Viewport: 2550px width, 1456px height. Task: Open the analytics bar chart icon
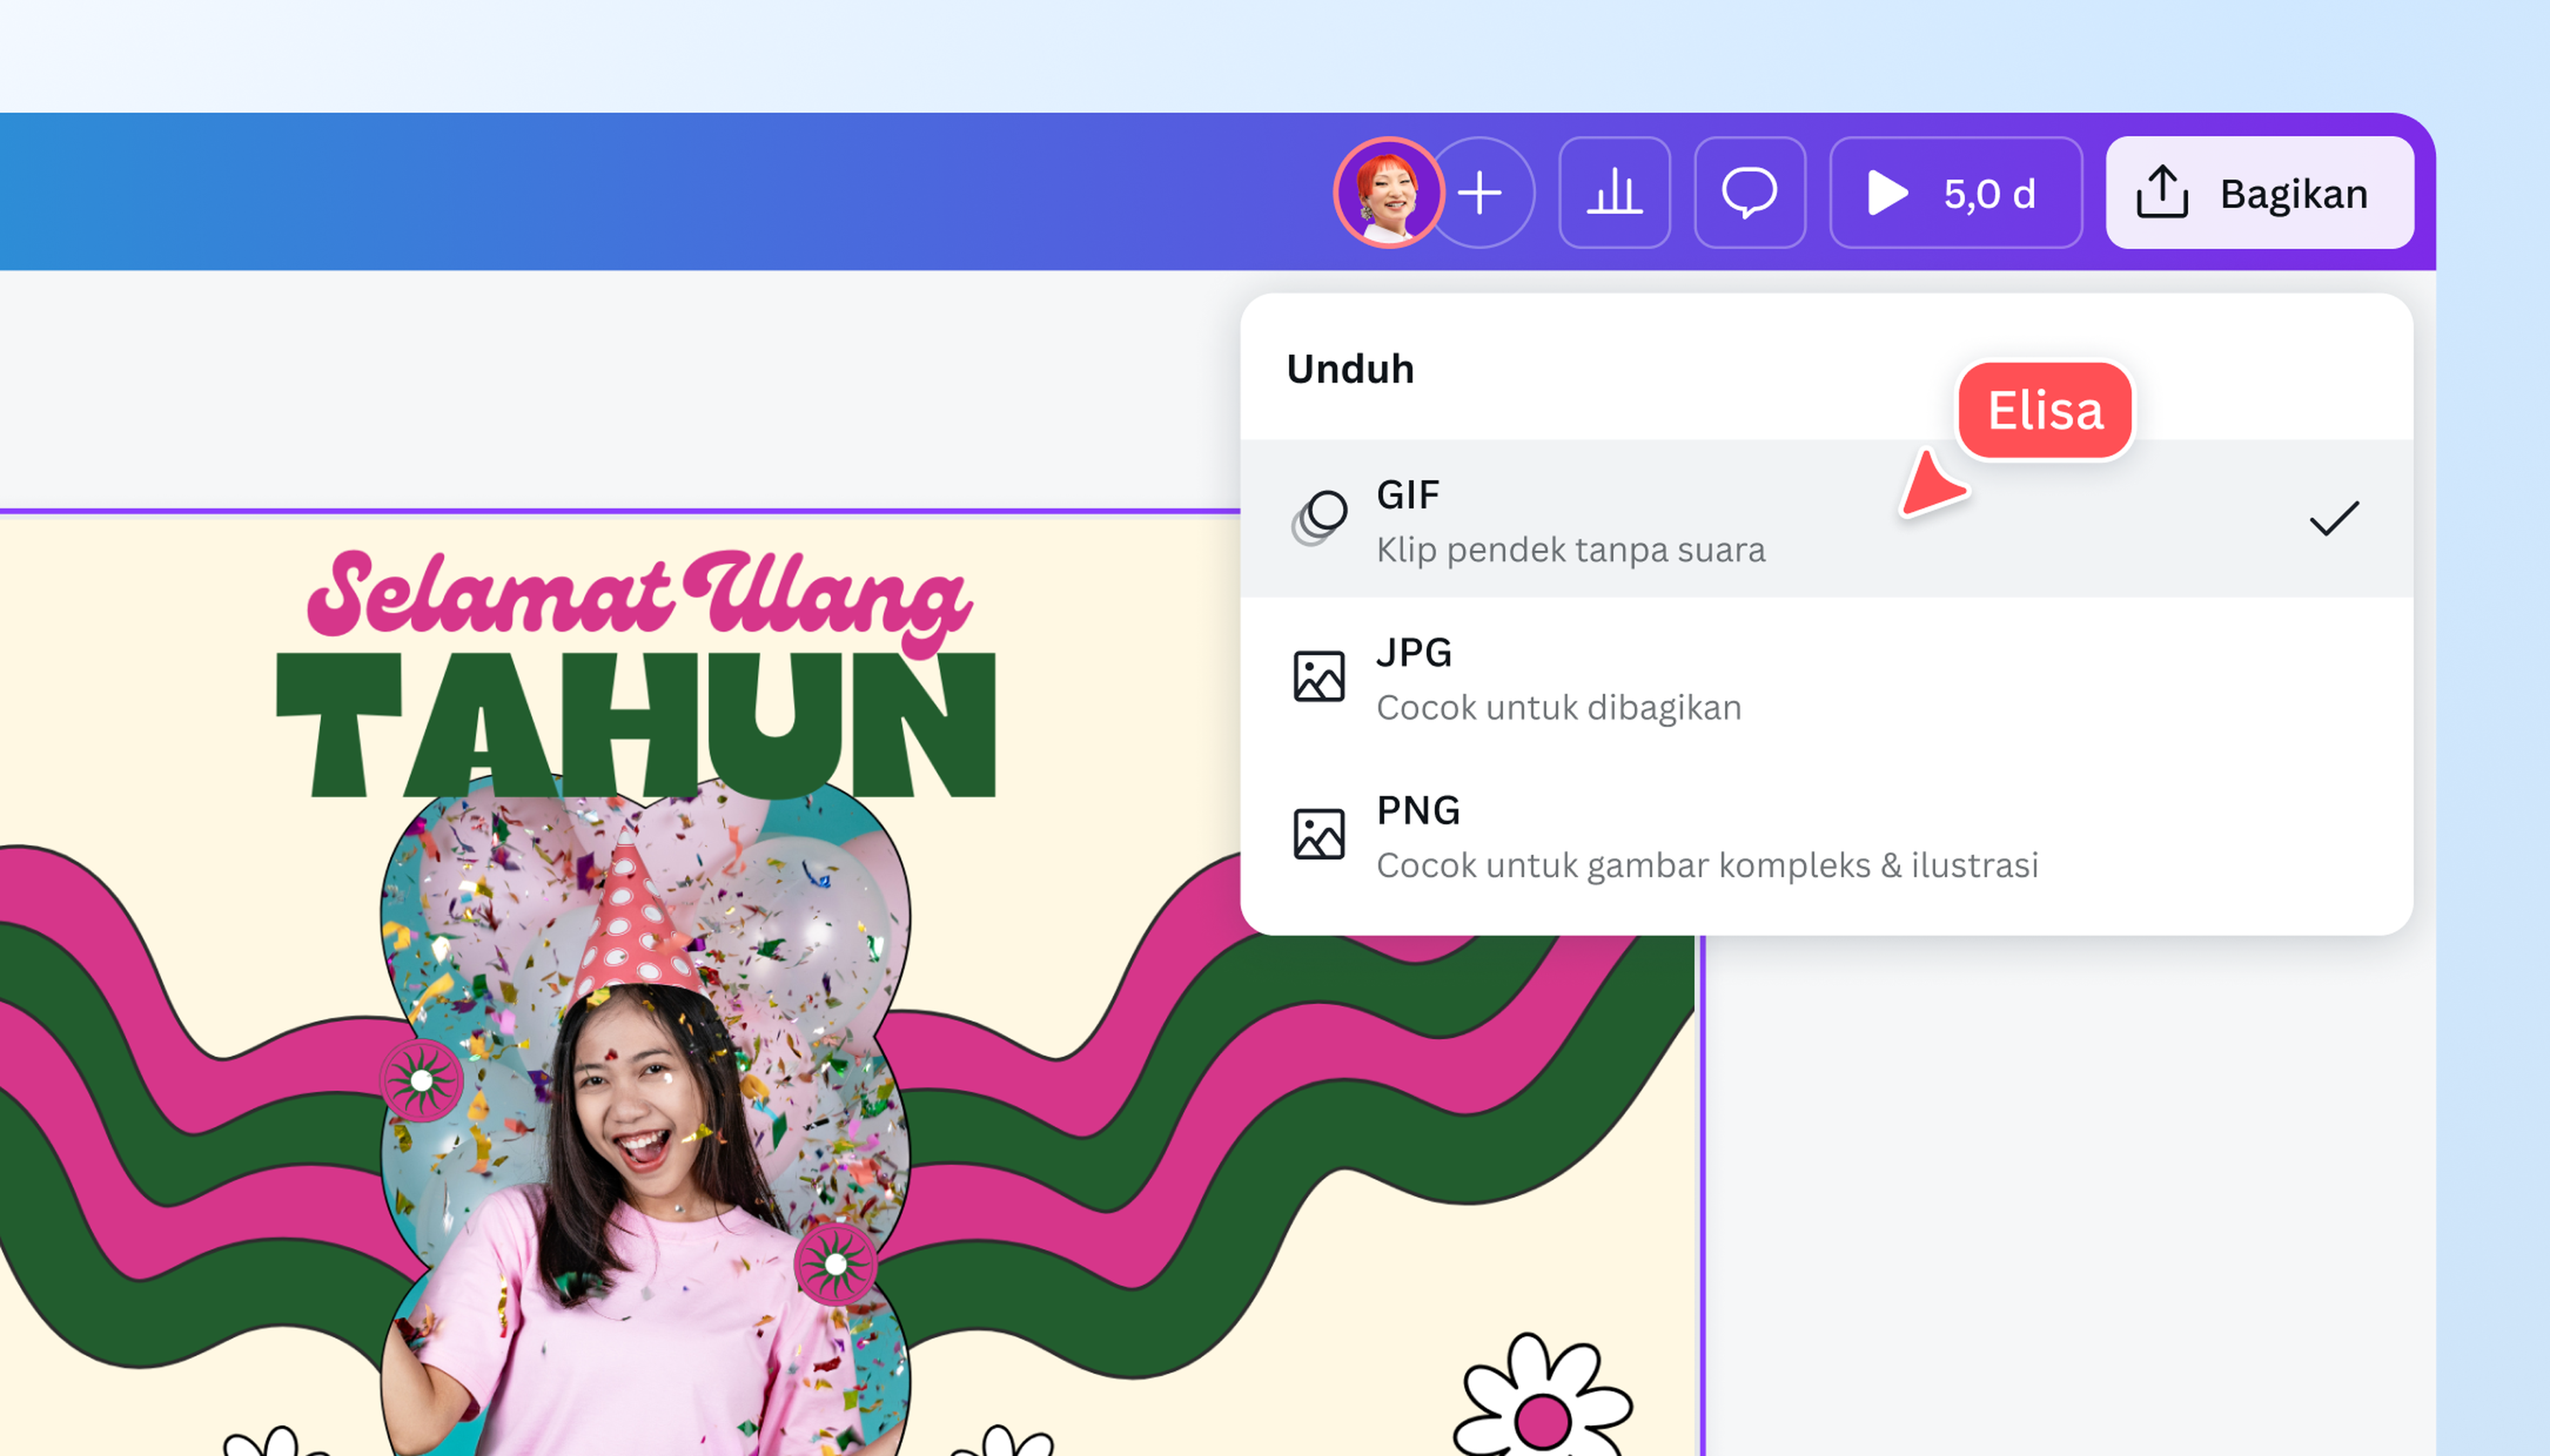point(1614,192)
